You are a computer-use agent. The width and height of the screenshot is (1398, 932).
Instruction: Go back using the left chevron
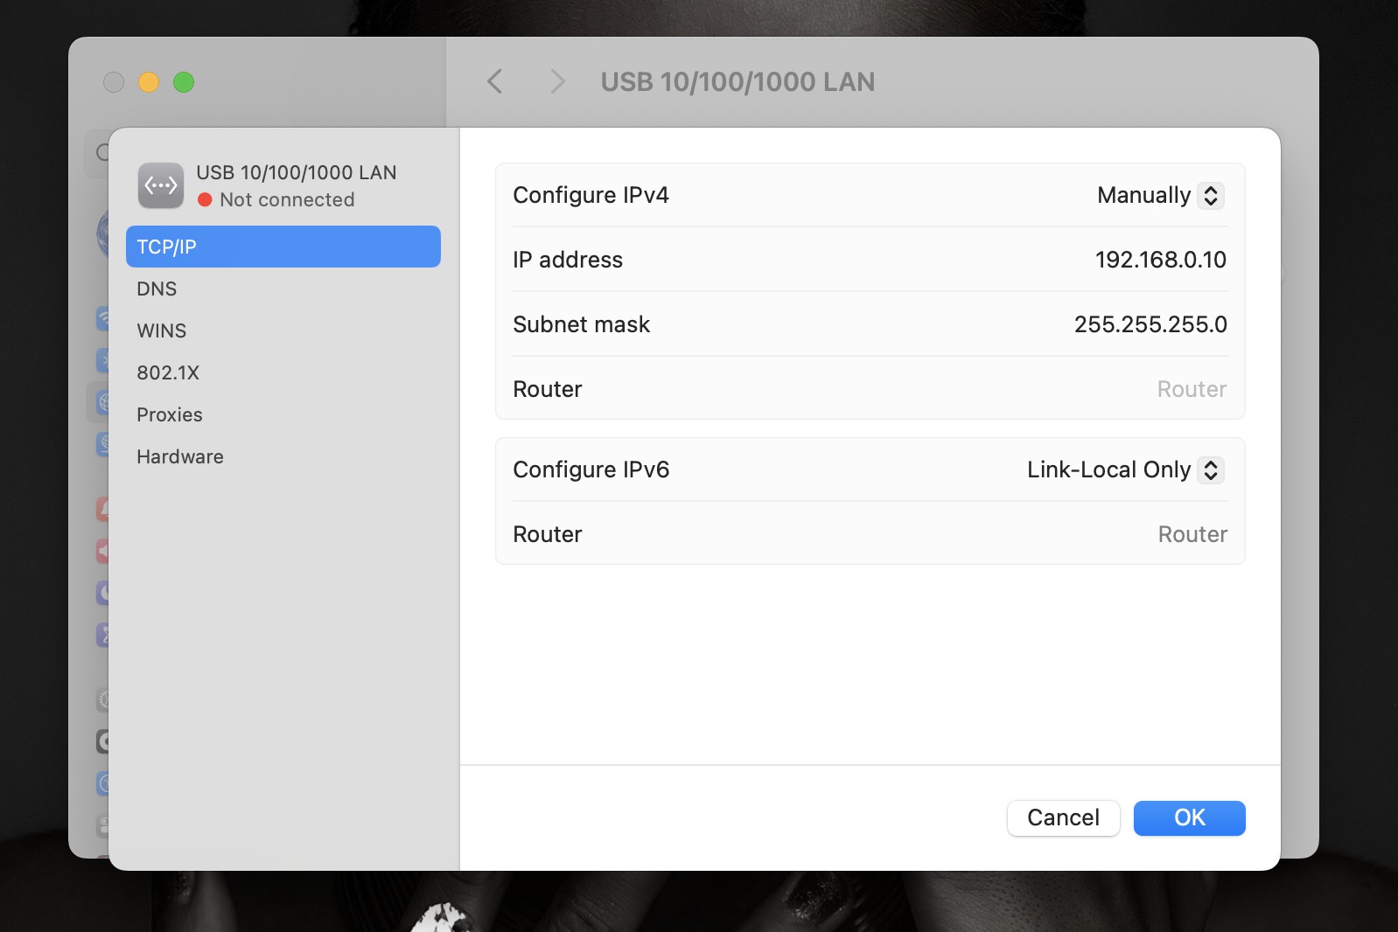point(495,82)
